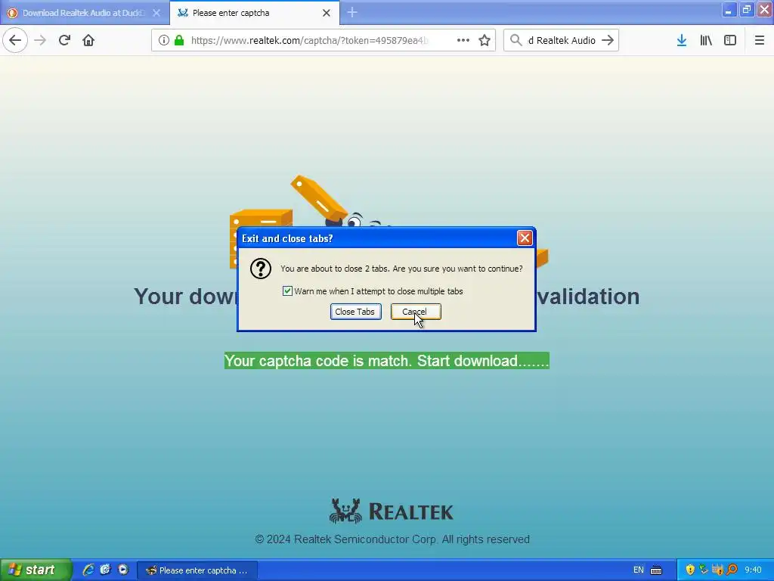Launch Internet Explorer from quick launch
Viewport: 774px width, 581px height.
coord(88,570)
